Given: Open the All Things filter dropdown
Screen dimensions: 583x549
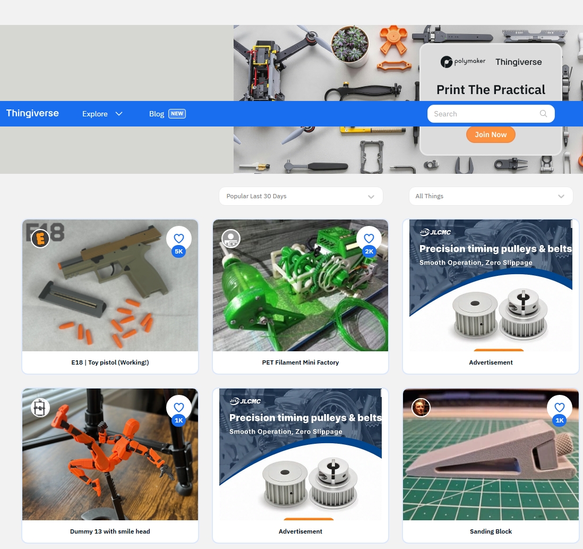Looking at the screenshot, I should 491,196.
